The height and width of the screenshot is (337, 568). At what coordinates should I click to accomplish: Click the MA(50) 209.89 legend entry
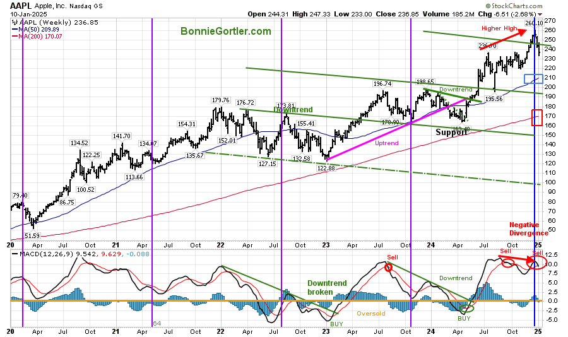coord(35,30)
